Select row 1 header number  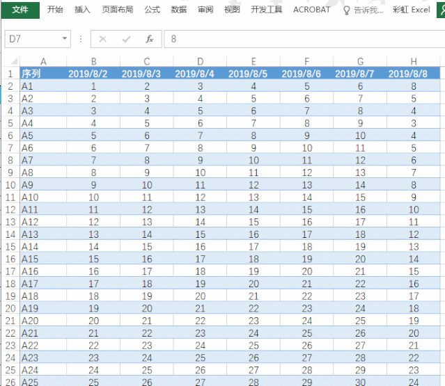[x=10, y=74]
